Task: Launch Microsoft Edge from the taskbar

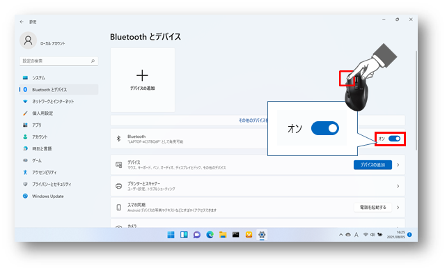Action: click(210, 235)
